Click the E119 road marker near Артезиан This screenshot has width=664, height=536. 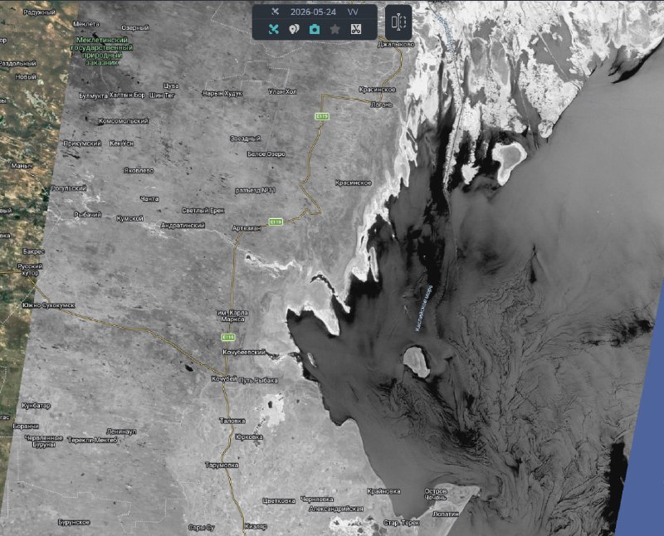276,222
